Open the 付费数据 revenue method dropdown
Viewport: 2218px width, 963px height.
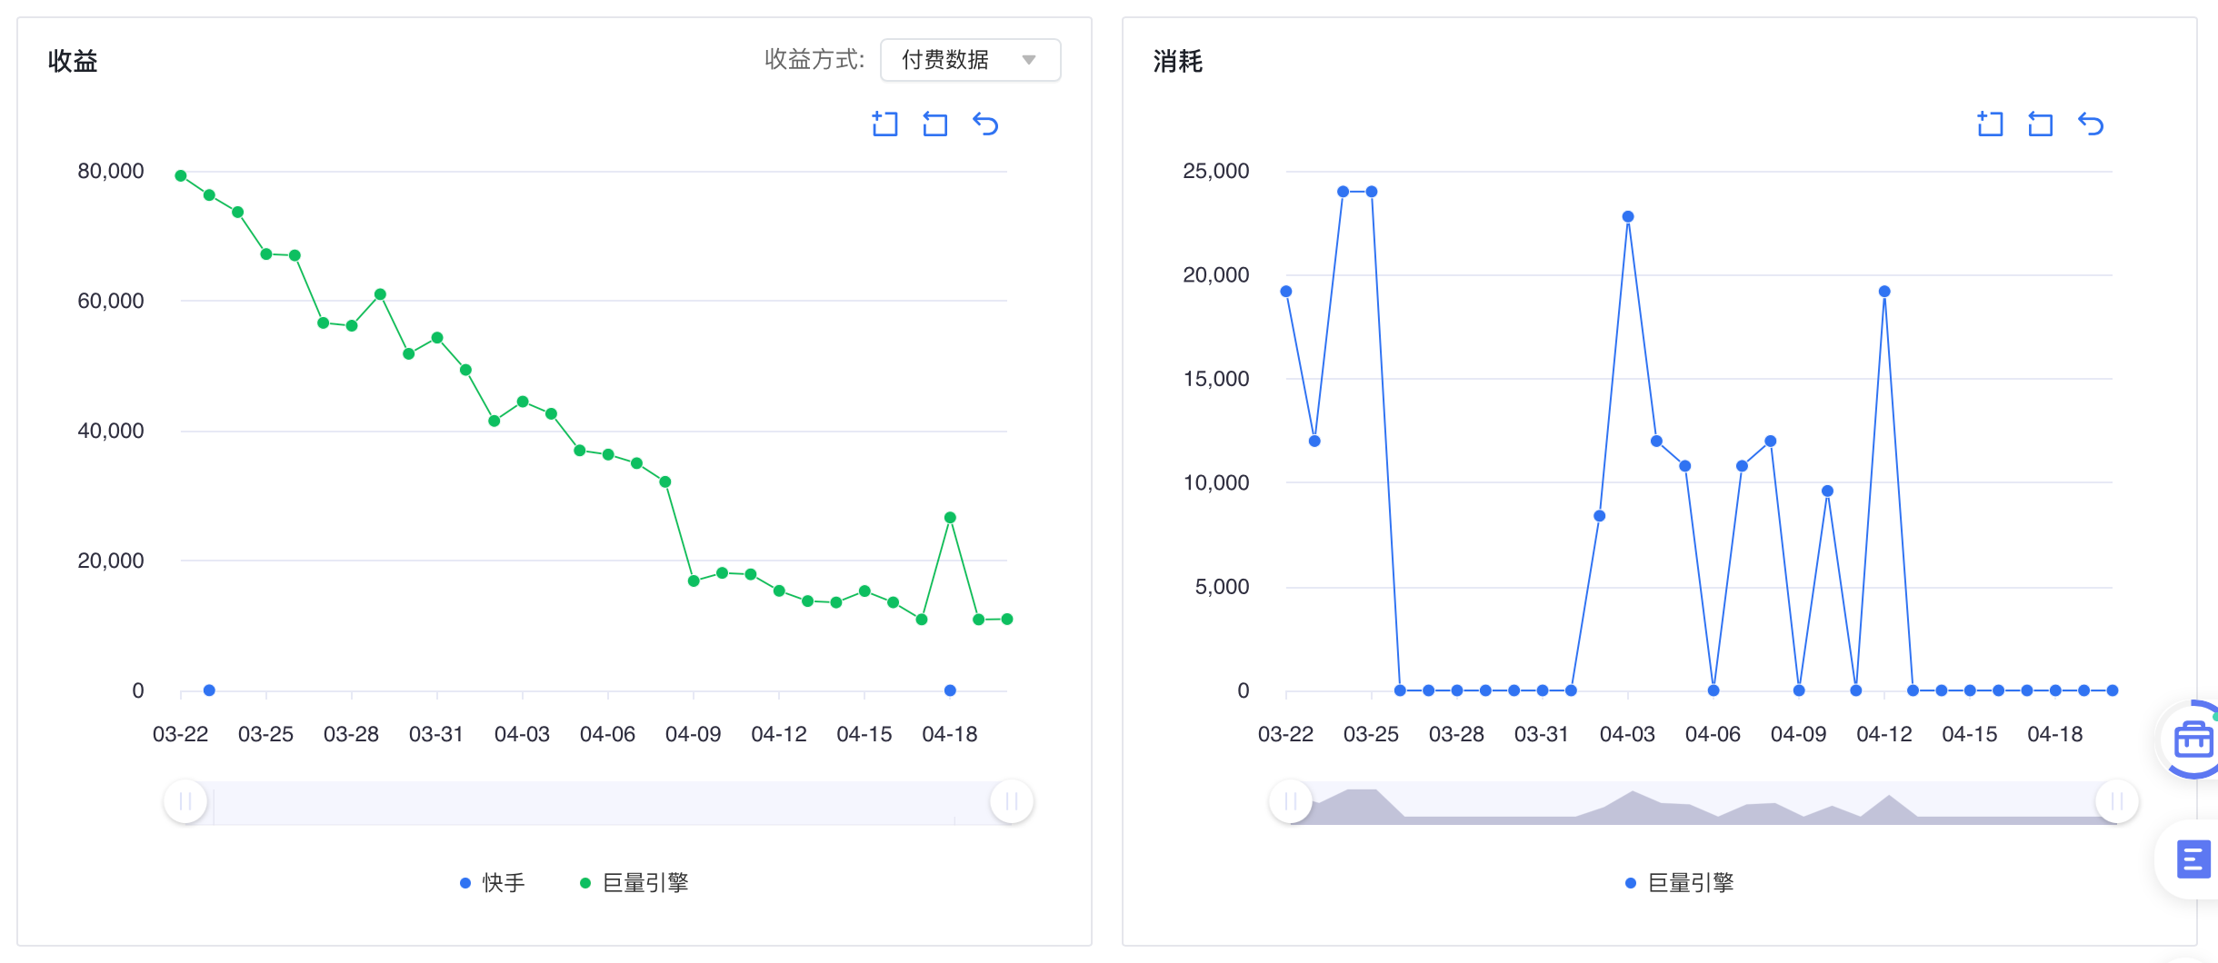tap(970, 60)
